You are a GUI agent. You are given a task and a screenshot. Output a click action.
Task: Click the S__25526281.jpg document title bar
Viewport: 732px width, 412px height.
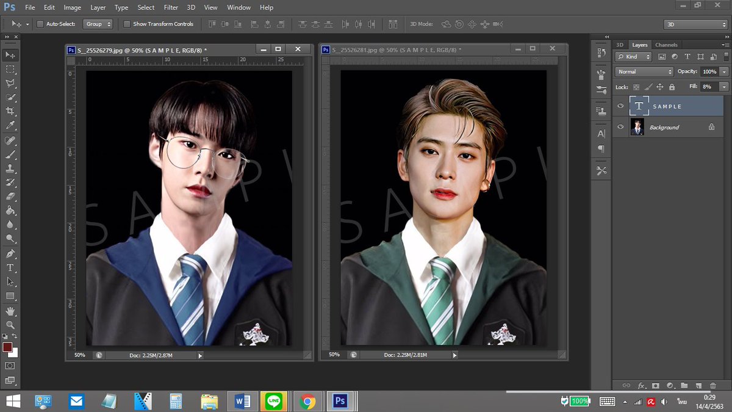click(443, 49)
